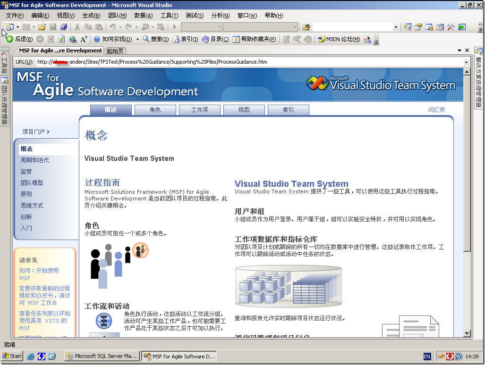This screenshot has width=485, height=365.
Task: Click the green arrow window icon
Action: 462,27
